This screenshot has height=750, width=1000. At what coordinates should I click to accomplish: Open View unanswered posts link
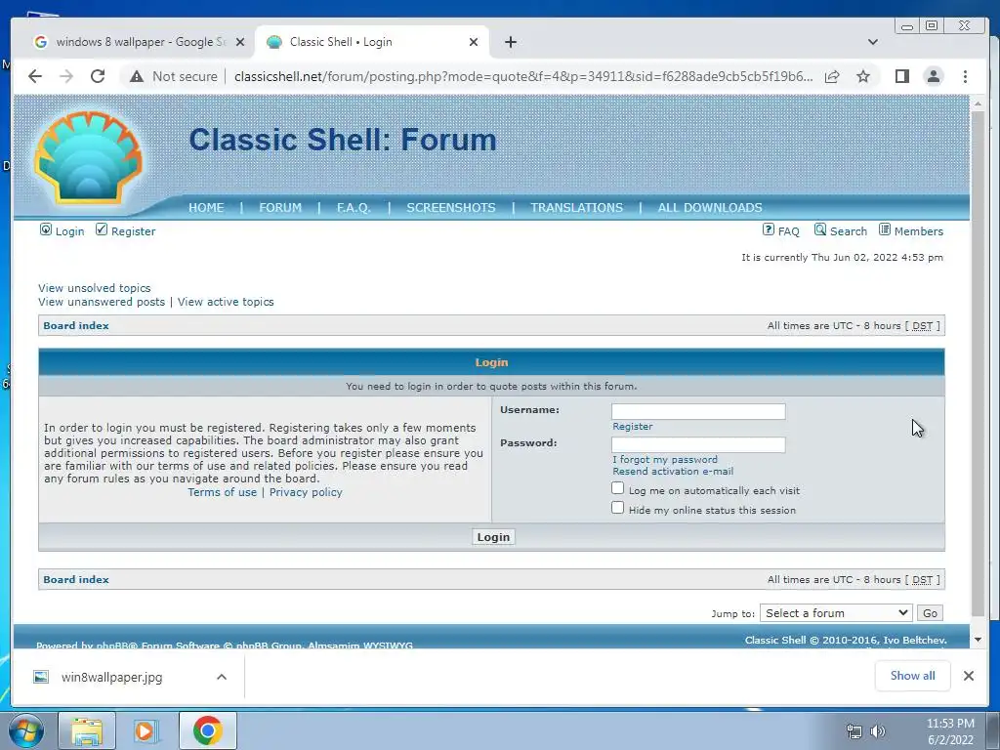tap(102, 302)
